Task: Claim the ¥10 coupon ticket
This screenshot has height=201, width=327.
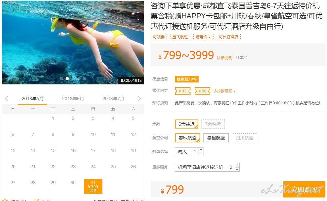Action: (183, 91)
